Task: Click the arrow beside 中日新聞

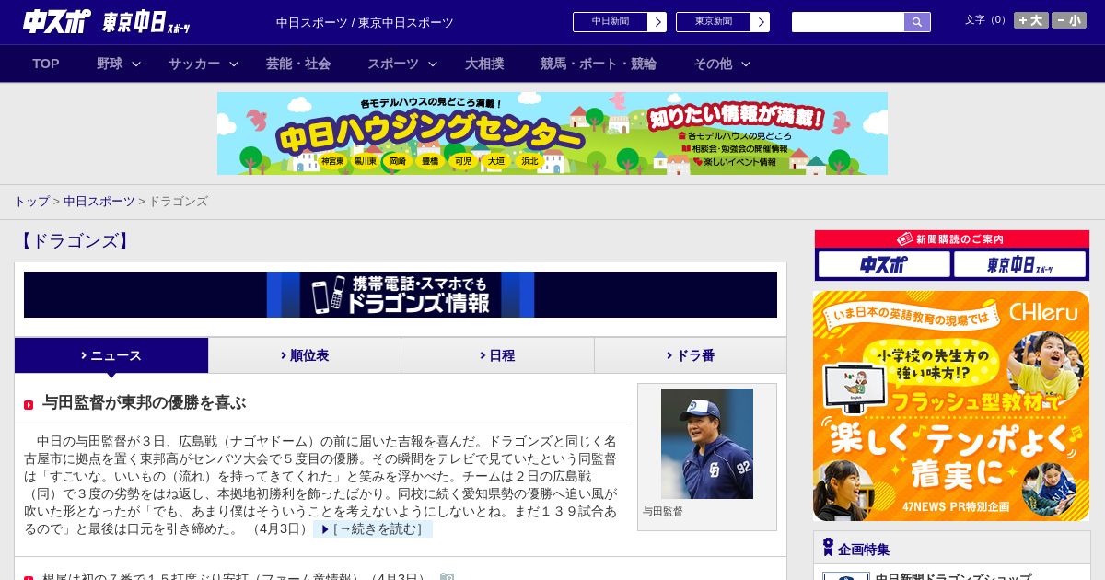Action: (x=657, y=22)
